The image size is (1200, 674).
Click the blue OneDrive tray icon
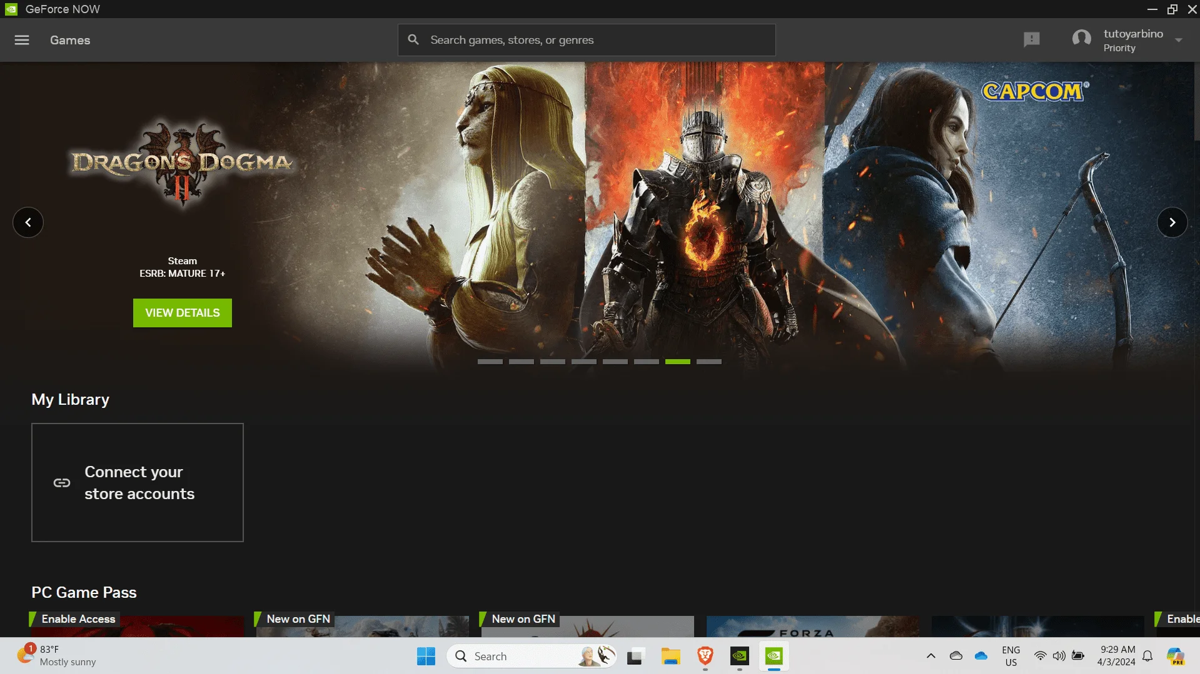pyautogui.click(x=981, y=656)
